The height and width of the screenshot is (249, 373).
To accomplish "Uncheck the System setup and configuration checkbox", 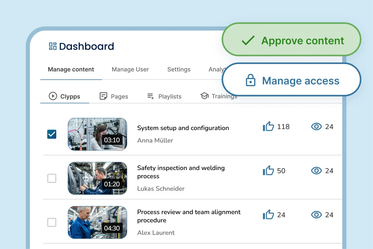I will click(x=52, y=134).
